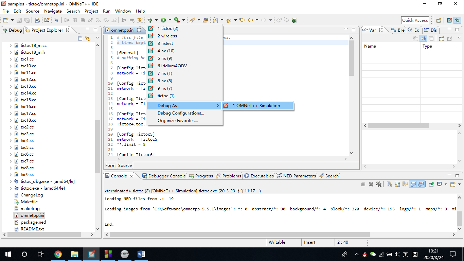This screenshot has width=464, height=261.
Task: Toggle Show Type Names in Variables view
Action: [415, 38]
